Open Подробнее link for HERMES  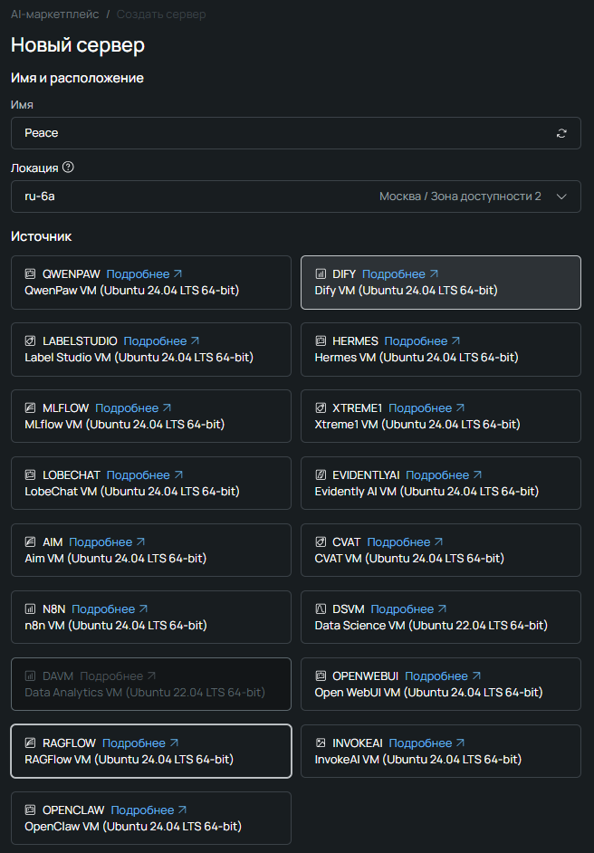pos(423,341)
